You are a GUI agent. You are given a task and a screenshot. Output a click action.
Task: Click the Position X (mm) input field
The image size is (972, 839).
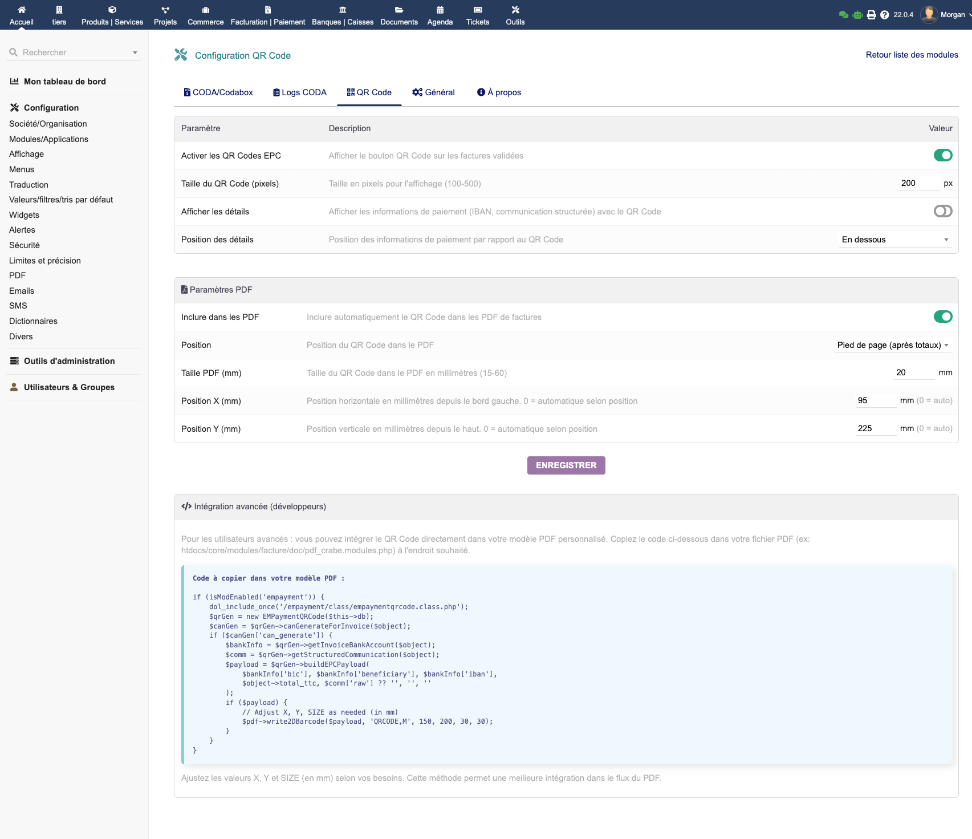(876, 400)
